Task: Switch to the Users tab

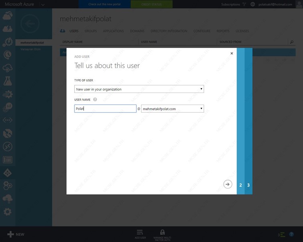Action: pos(74,31)
